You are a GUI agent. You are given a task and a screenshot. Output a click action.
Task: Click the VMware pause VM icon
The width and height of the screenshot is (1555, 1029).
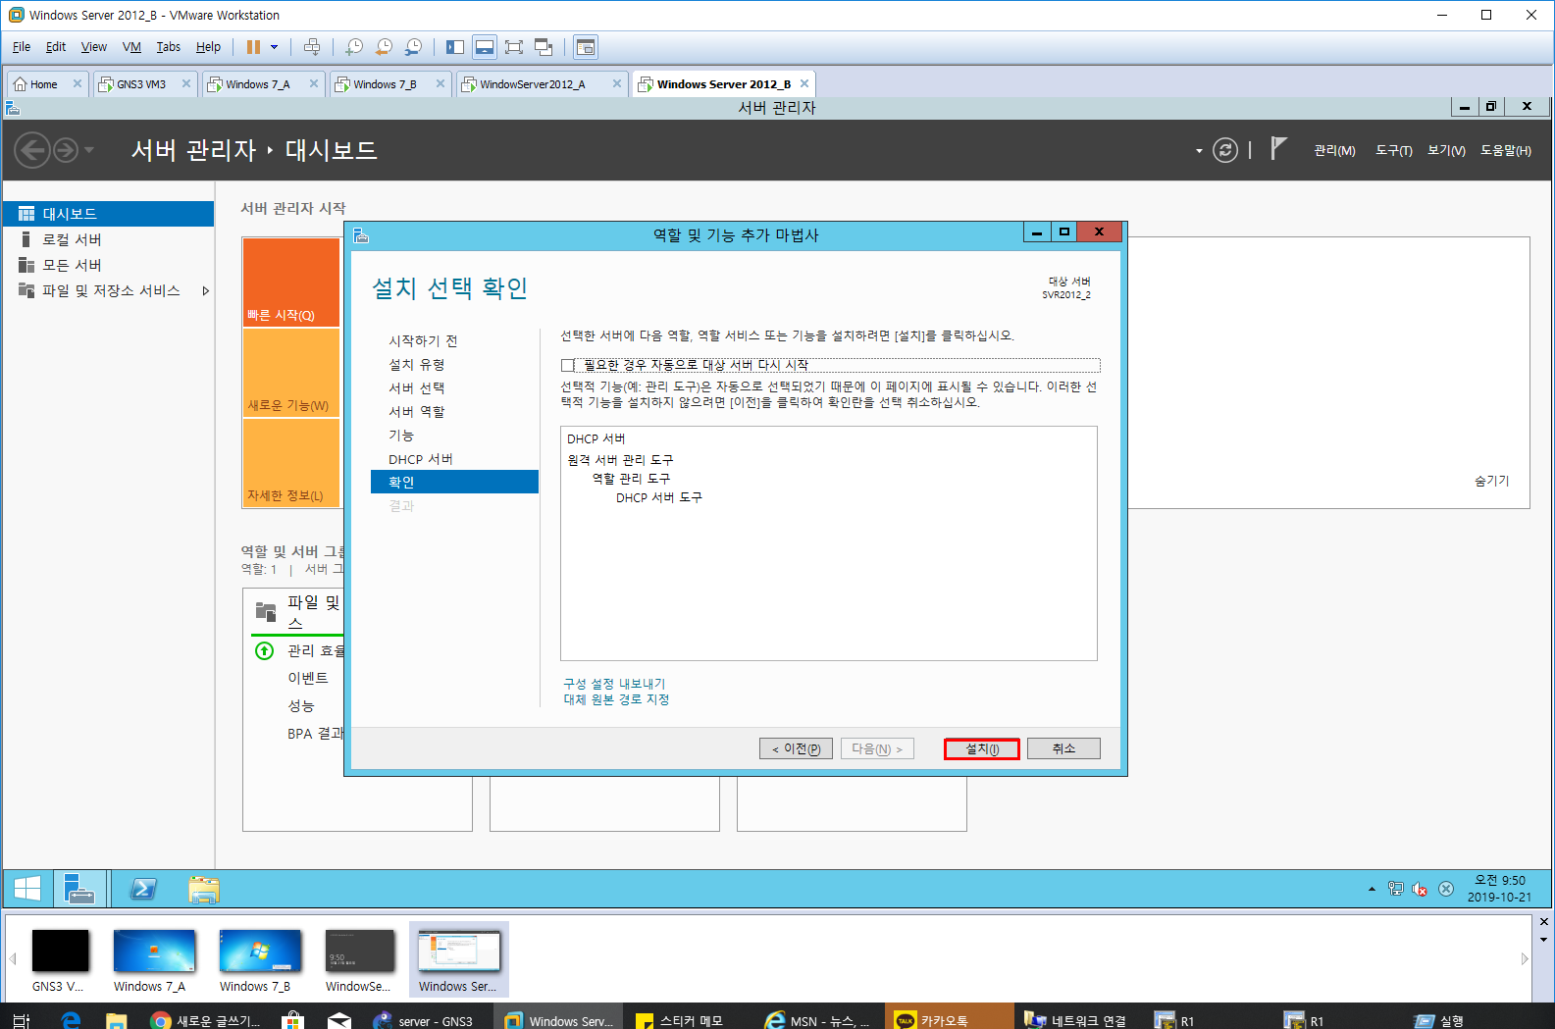click(253, 47)
